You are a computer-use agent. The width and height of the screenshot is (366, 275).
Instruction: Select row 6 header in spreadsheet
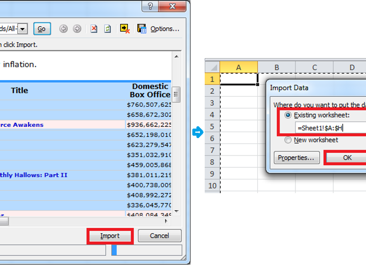[212, 139]
